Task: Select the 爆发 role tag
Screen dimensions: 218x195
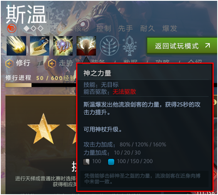Action: pos(169,28)
